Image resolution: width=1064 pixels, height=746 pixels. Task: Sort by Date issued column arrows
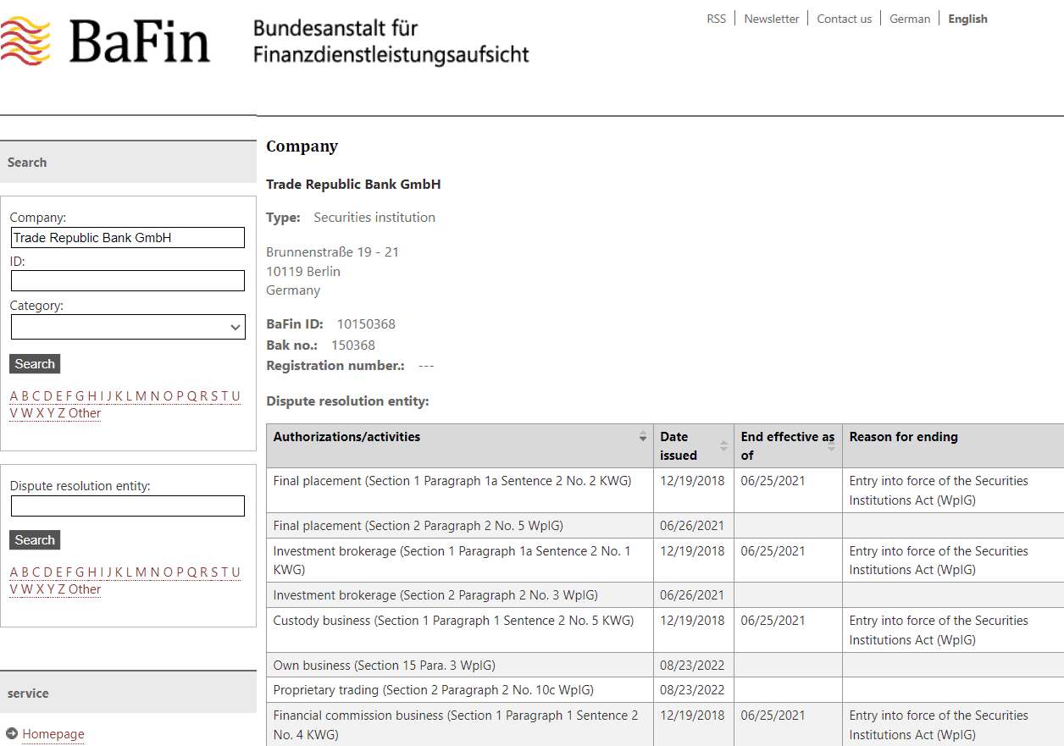click(723, 446)
